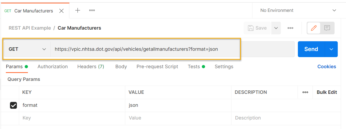
Task: Click Bulk Edit for query params
Action: (x=327, y=92)
